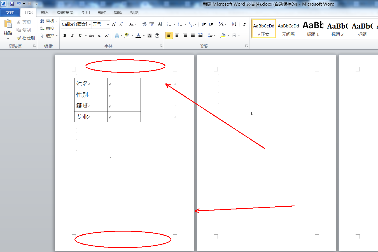Click the font color A button
378x252 pixels.
coord(138,36)
